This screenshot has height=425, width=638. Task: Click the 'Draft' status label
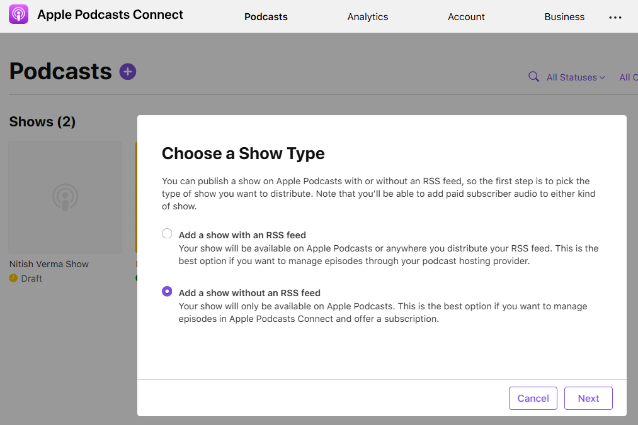tap(31, 279)
